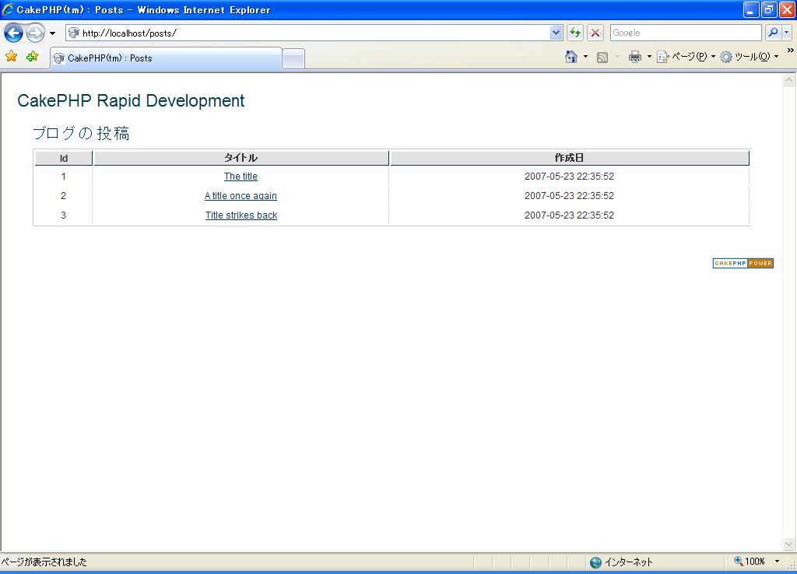This screenshot has height=574, width=797.
Task: Open the recent pages dropdown arrow
Action: [x=52, y=33]
